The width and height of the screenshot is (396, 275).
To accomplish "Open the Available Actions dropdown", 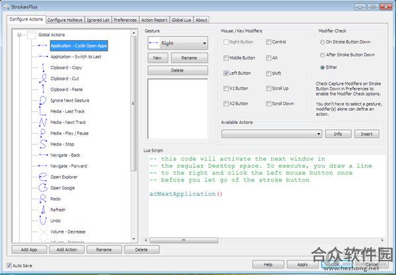I will click(x=271, y=134).
